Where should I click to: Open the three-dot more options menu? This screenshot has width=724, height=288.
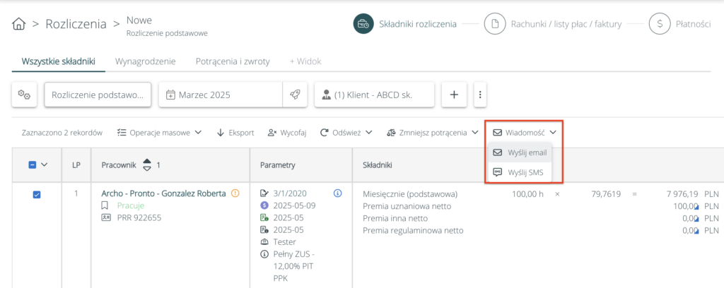tap(480, 95)
